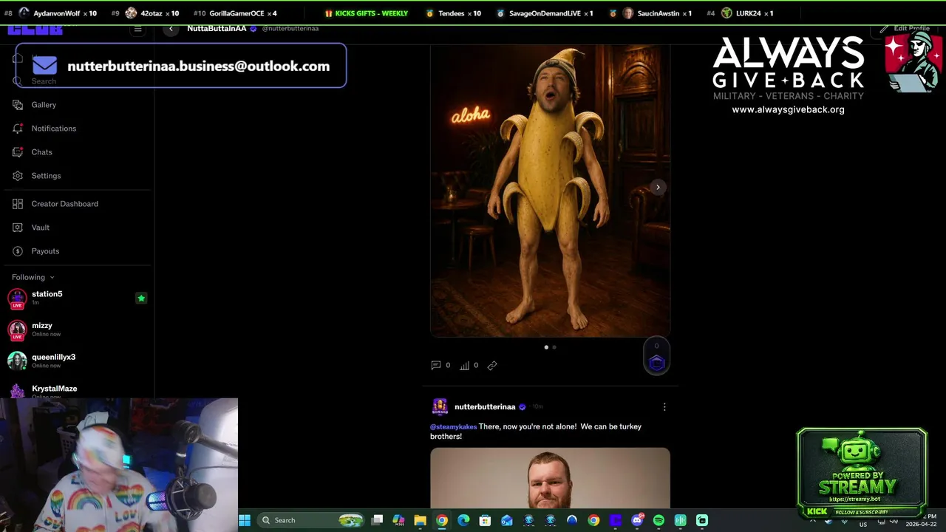Toggle the sidebar hamburger menu
This screenshot has width=946, height=532.
137,29
